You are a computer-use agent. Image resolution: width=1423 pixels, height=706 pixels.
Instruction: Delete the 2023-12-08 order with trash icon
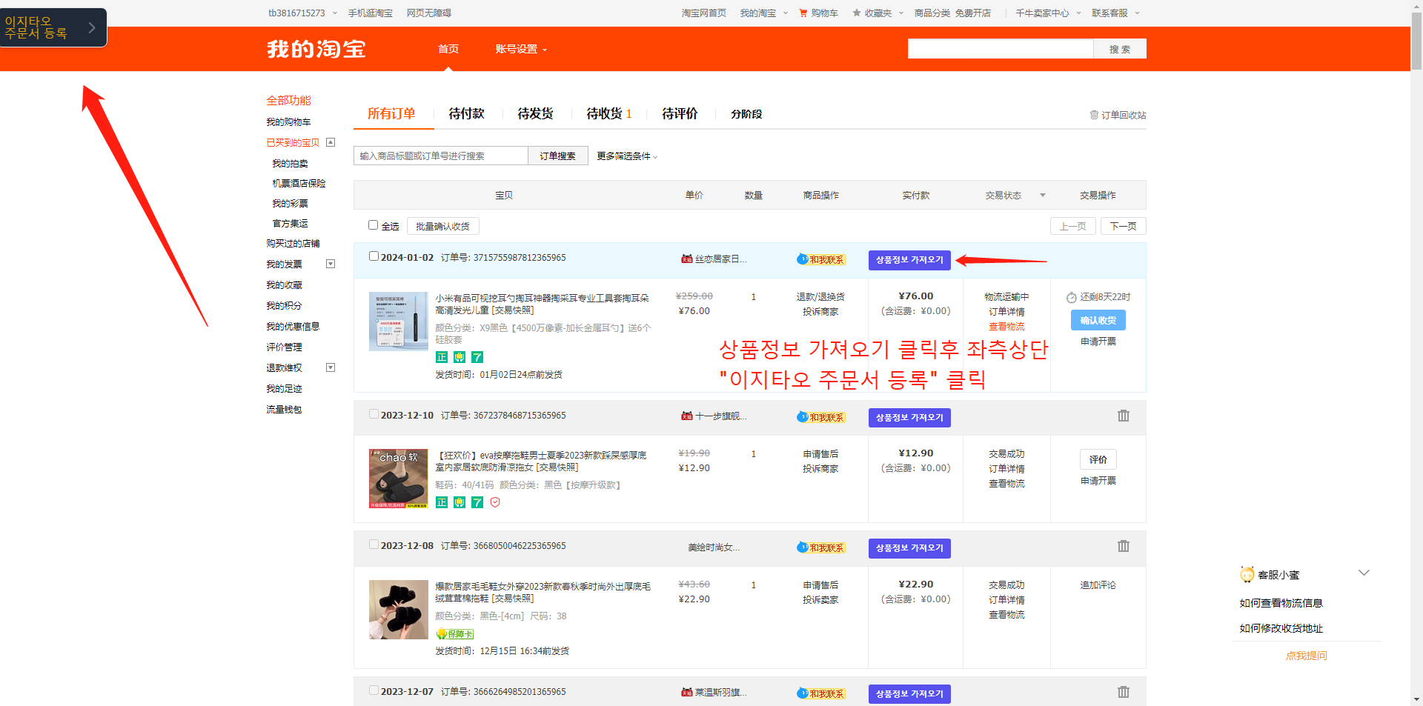click(x=1123, y=546)
